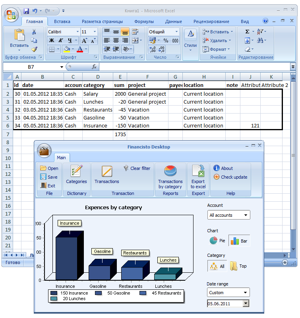Viewport: 300px width, 318px height.
Task: Open Categories in Financisto Desktop
Action: pyautogui.click(x=76, y=174)
